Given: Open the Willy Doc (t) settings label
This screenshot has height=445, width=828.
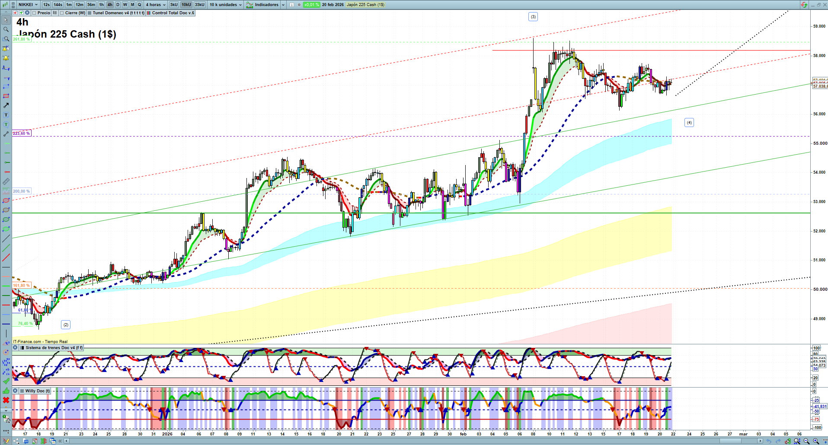Looking at the screenshot, I should [38, 391].
